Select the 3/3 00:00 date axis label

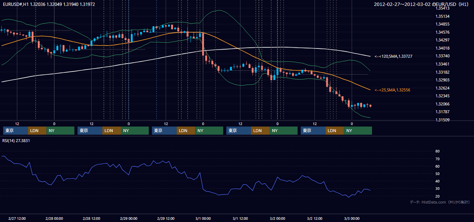(x=352, y=218)
